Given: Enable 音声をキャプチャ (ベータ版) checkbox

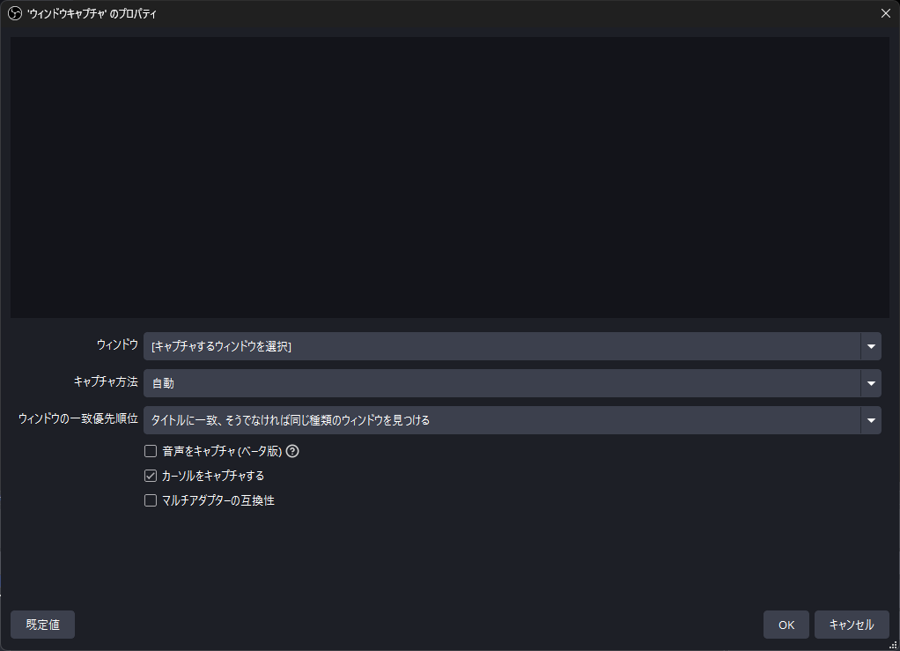Looking at the screenshot, I should tap(151, 451).
